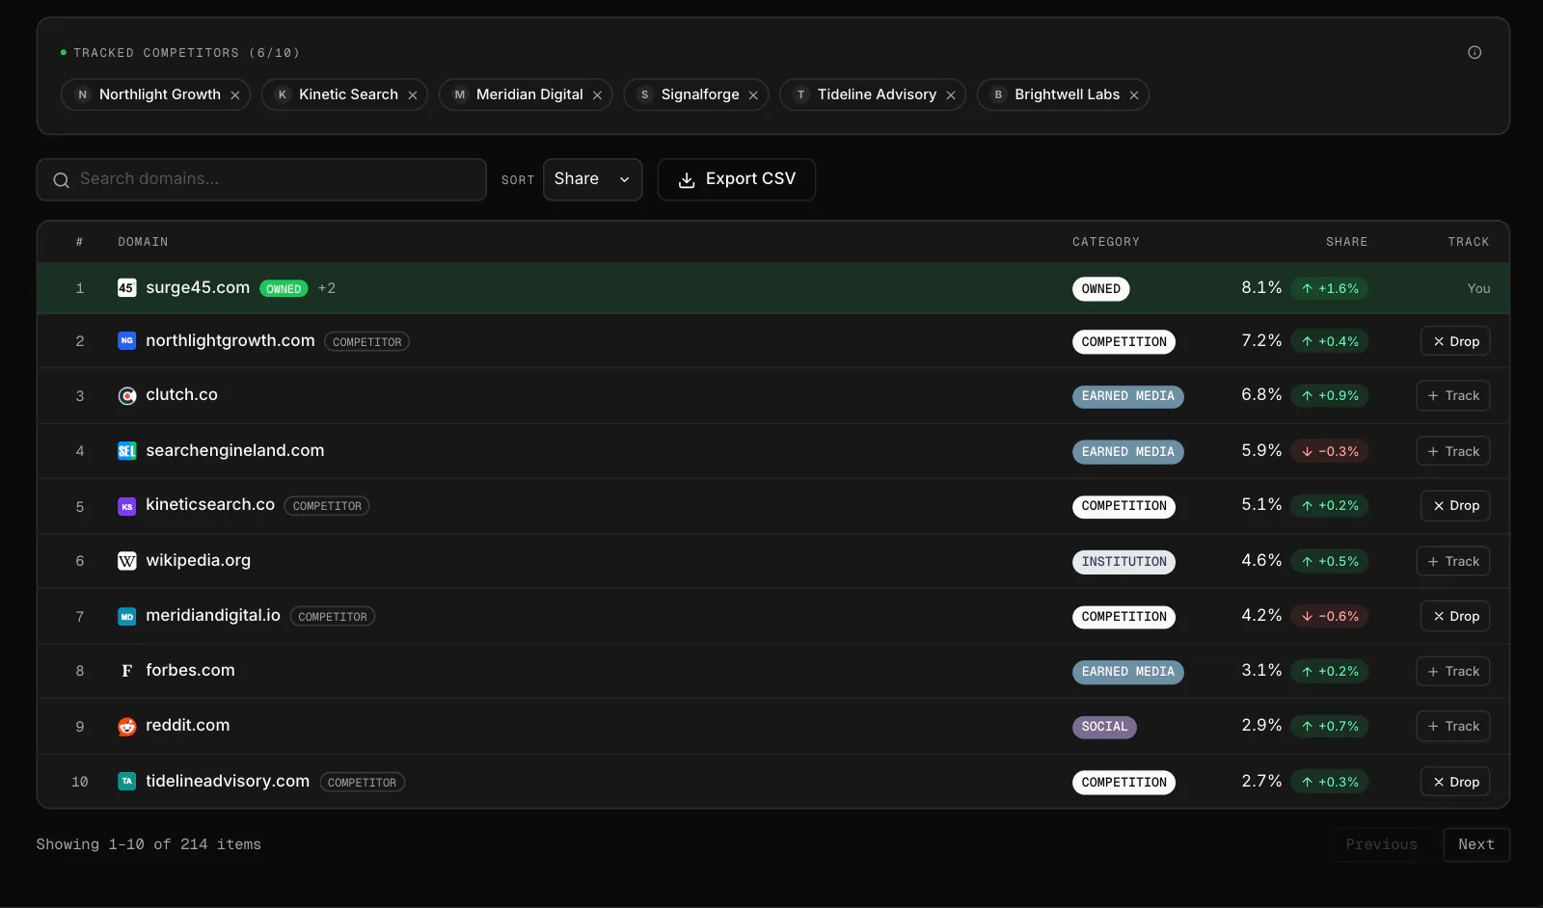Viewport: 1543px width, 908px height.
Task: Go to the Next page
Action: click(x=1476, y=844)
